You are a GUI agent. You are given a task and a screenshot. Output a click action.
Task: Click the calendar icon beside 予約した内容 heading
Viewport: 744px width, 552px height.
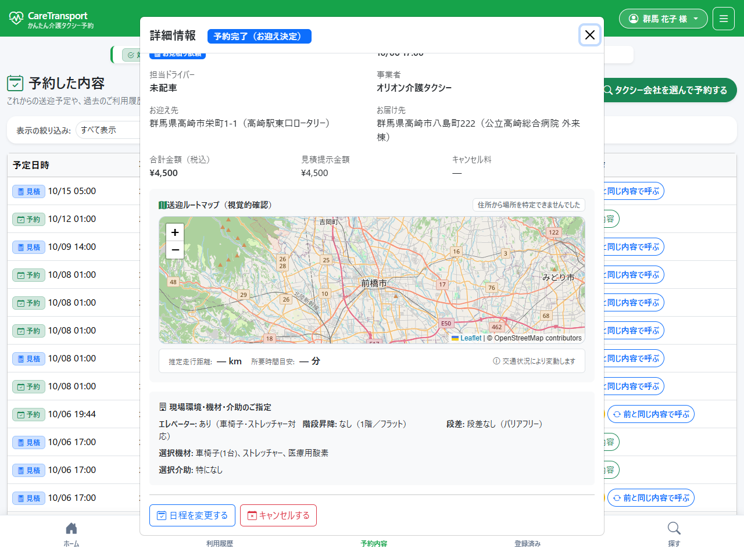point(15,83)
